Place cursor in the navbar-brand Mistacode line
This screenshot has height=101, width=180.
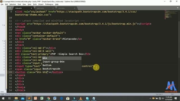point(48,39)
